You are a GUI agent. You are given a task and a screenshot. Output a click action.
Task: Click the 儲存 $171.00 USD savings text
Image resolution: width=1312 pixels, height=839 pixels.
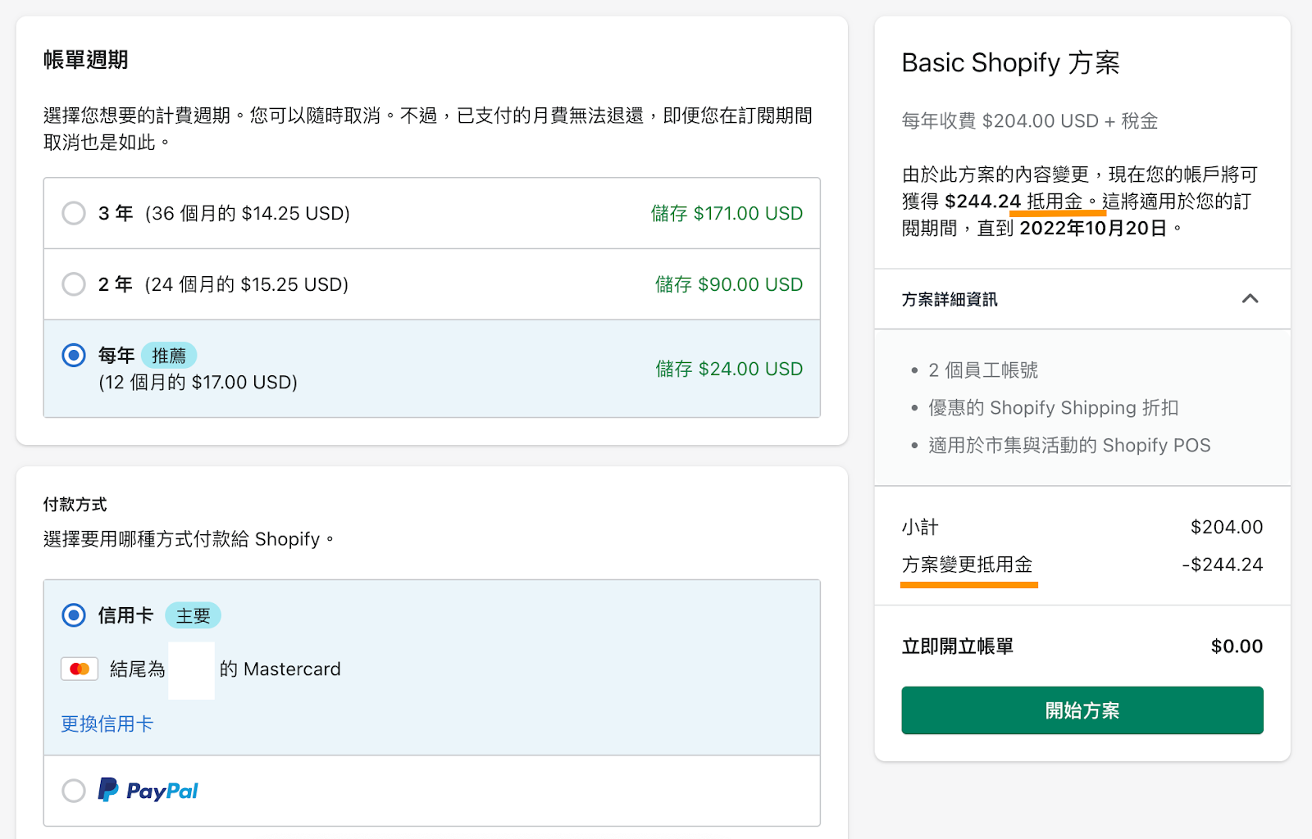point(727,213)
